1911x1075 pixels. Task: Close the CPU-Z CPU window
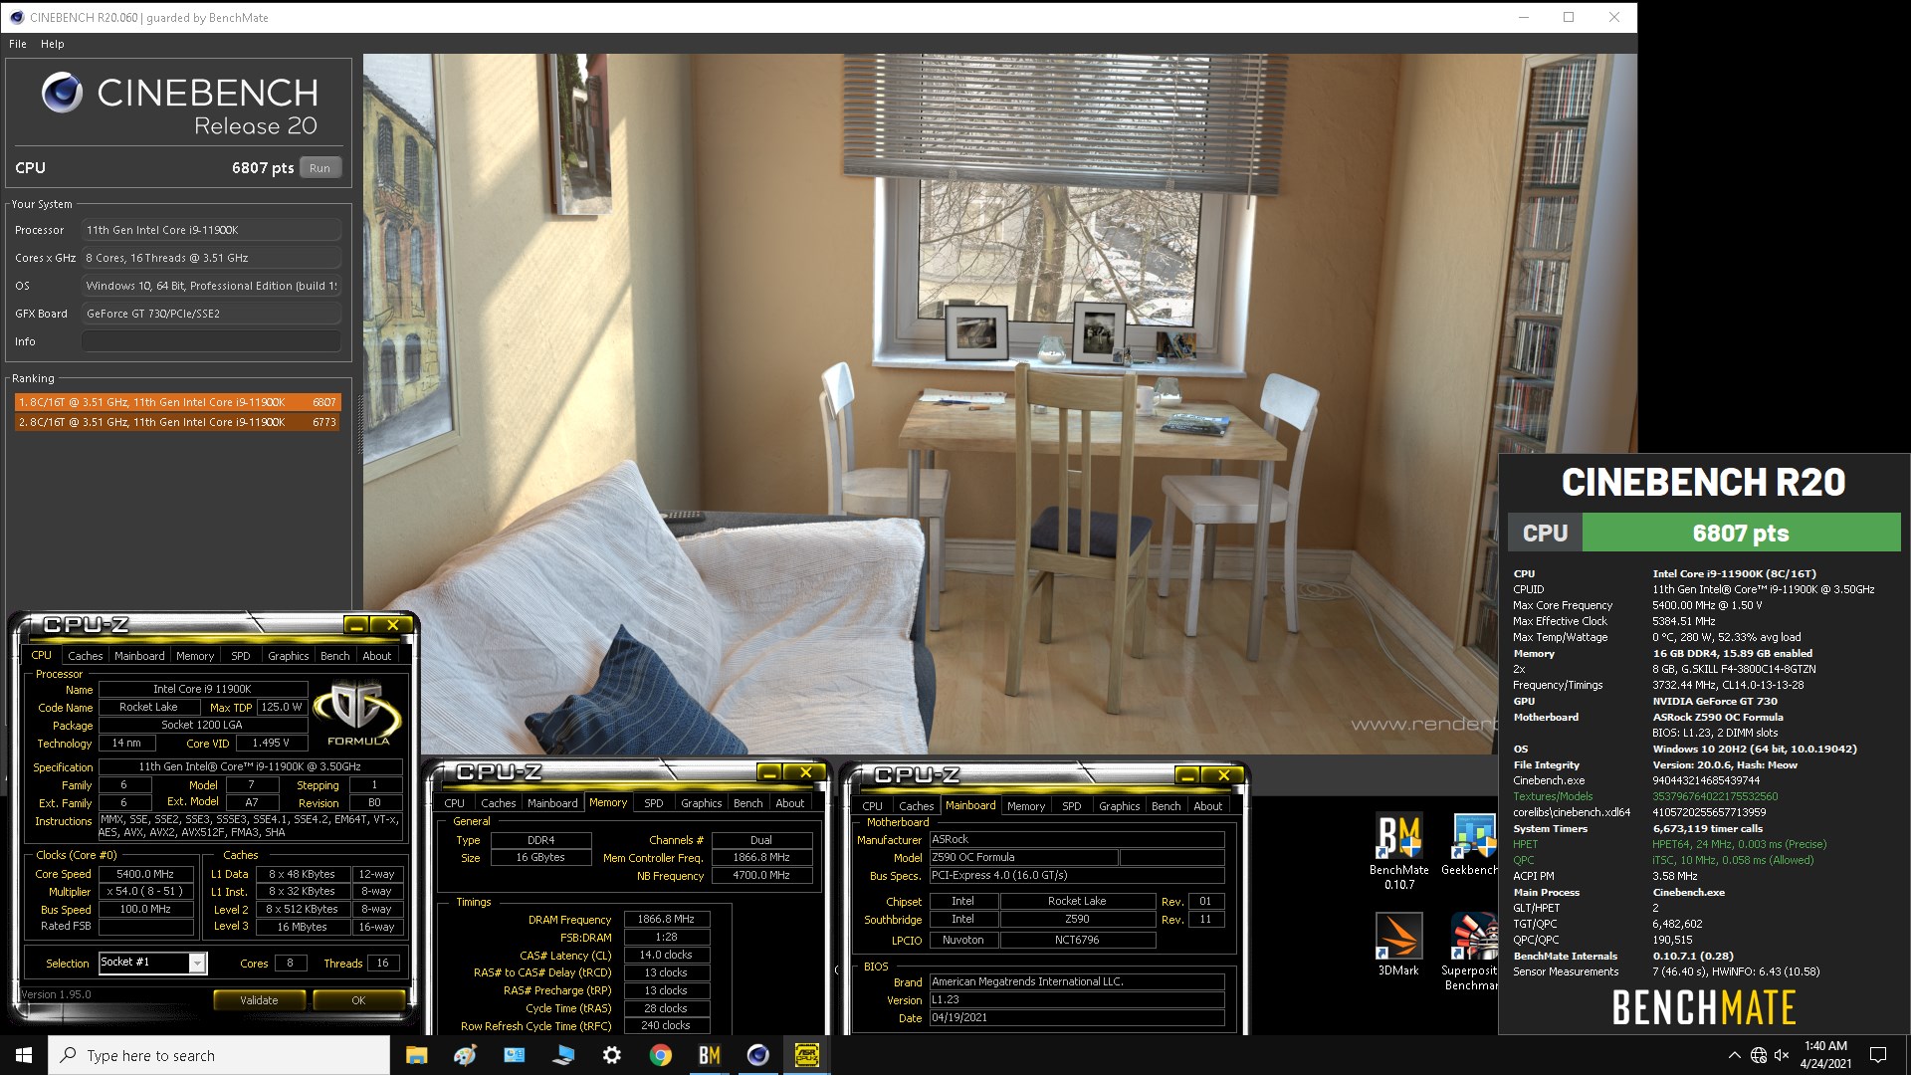pyautogui.click(x=392, y=625)
